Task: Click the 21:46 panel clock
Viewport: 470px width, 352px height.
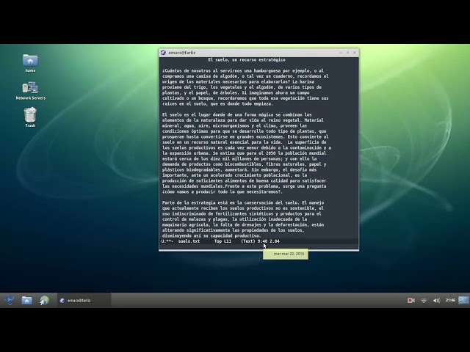Action: (x=450, y=300)
